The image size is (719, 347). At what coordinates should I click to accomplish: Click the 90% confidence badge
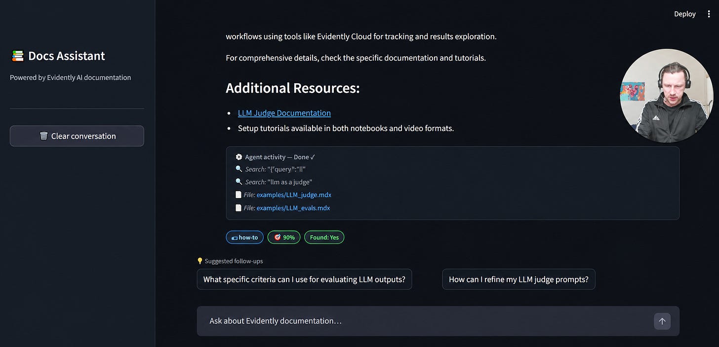[284, 237]
